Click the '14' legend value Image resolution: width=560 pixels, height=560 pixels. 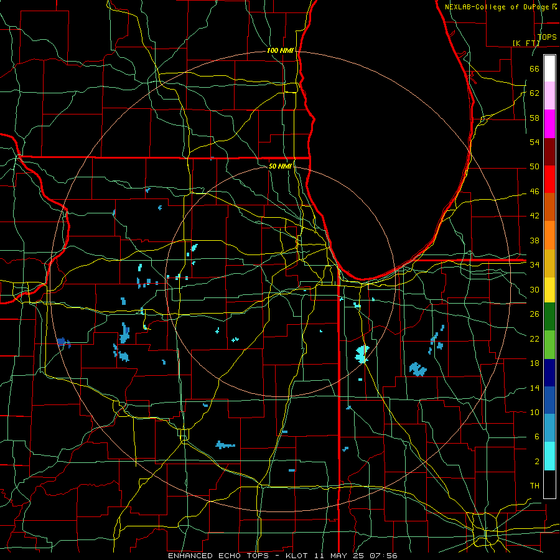pos(534,388)
